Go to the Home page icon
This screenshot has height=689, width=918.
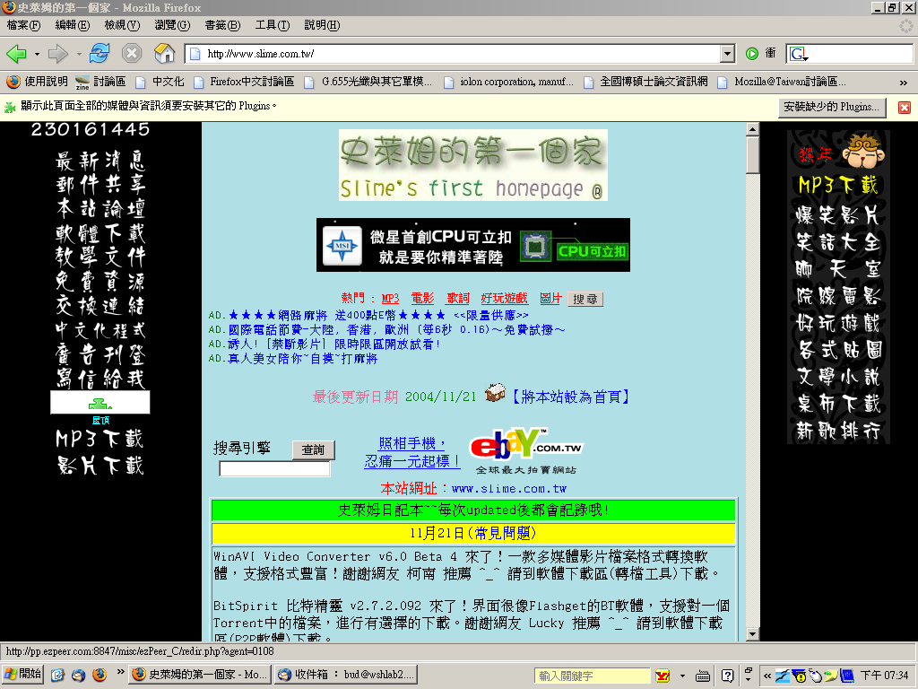pos(165,53)
